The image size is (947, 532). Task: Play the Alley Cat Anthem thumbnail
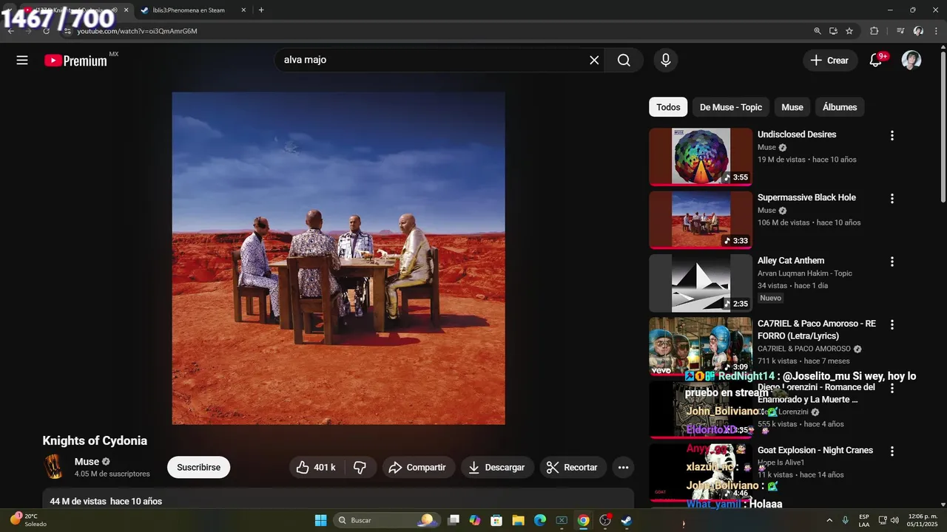701,283
